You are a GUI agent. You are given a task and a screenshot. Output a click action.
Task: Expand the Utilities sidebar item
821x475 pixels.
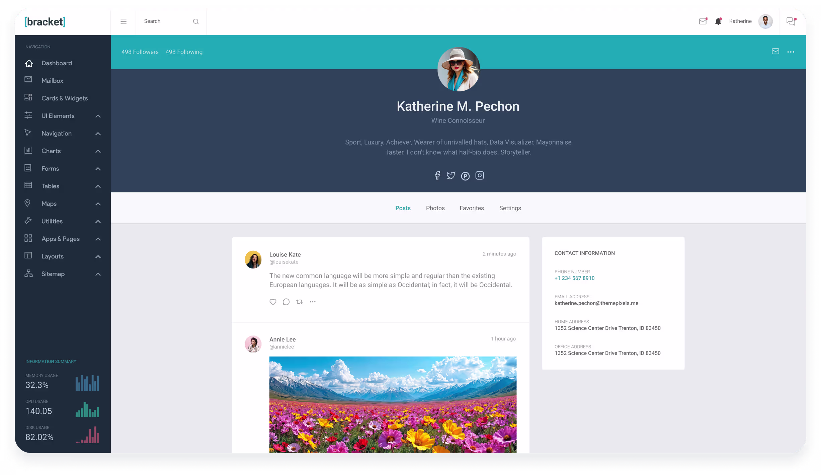63,221
